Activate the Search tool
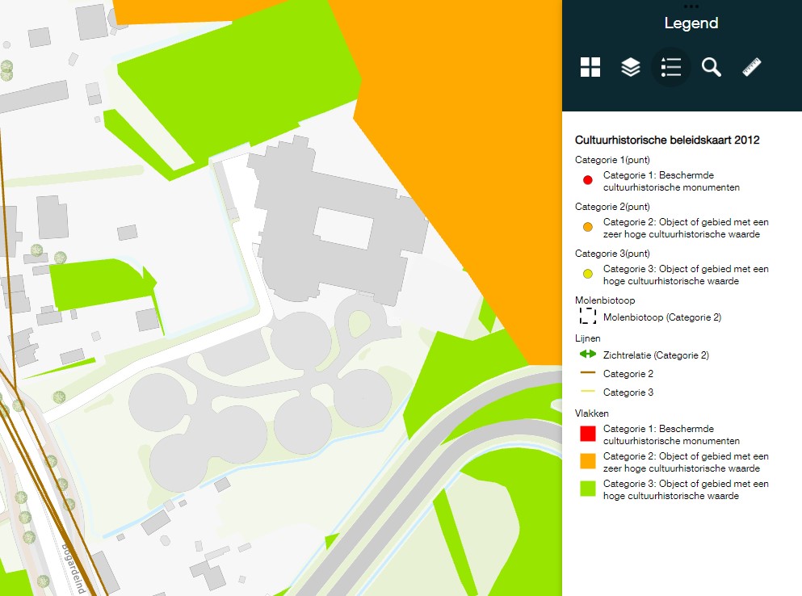Screen dimensions: 802x596 [x=711, y=67]
